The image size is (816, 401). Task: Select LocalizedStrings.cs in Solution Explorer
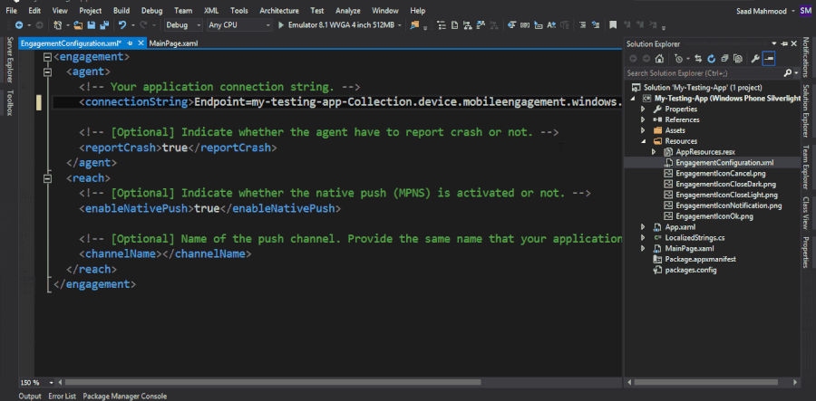click(x=695, y=238)
